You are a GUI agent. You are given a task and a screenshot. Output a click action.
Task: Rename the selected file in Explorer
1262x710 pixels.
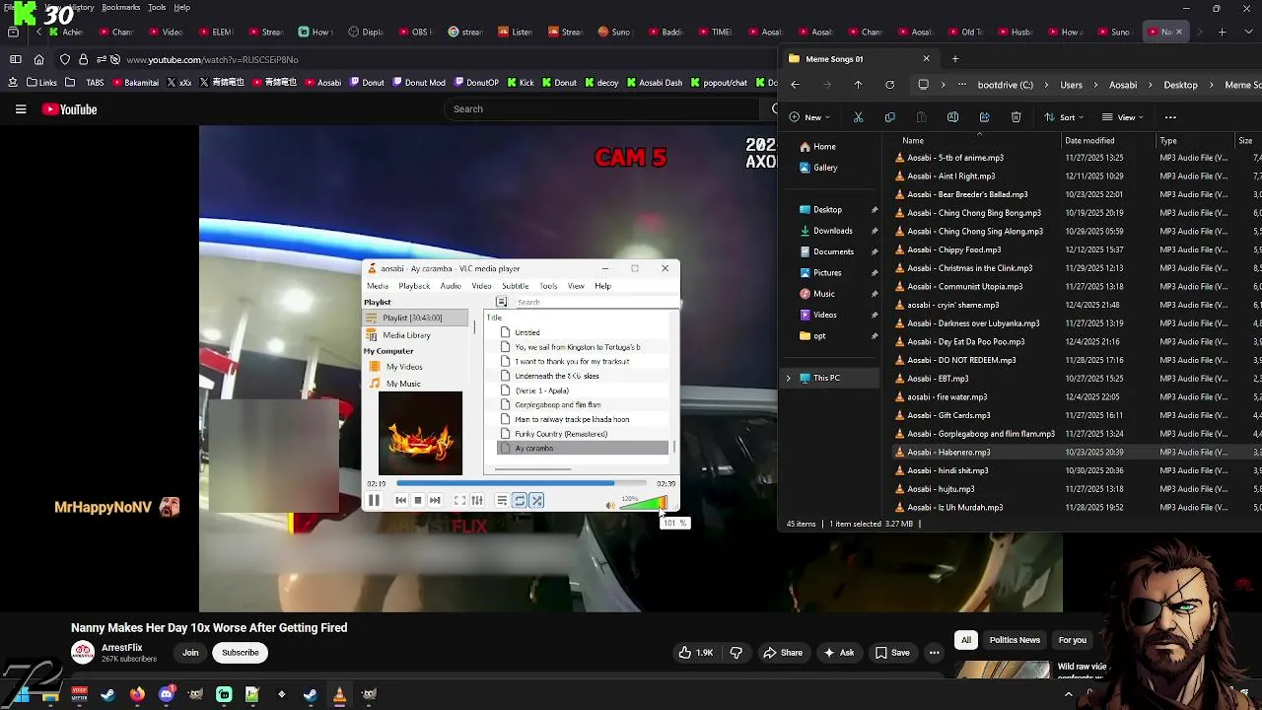point(952,117)
